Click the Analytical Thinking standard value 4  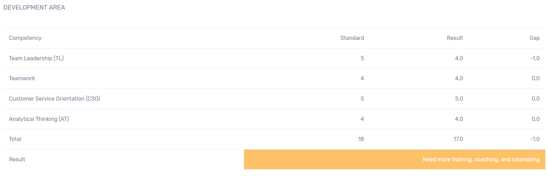click(x=362, y=119)
